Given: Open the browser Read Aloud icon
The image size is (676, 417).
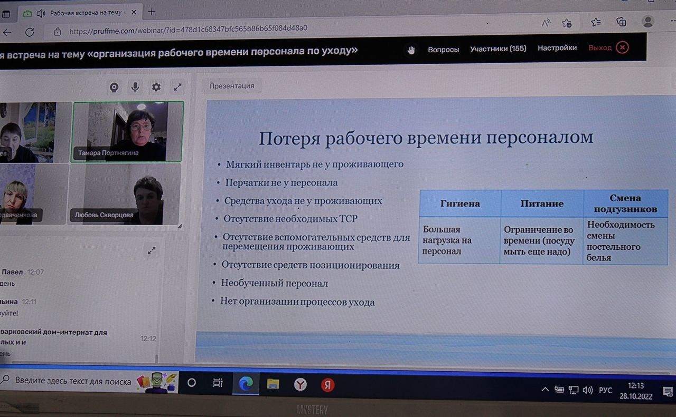Looking at the screenshot, I should 546,23.
